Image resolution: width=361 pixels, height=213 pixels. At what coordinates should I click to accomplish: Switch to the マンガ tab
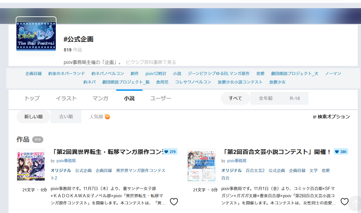[x=100, y=98]
